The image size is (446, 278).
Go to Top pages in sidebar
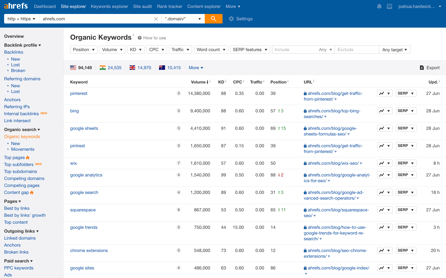(14, 157)
